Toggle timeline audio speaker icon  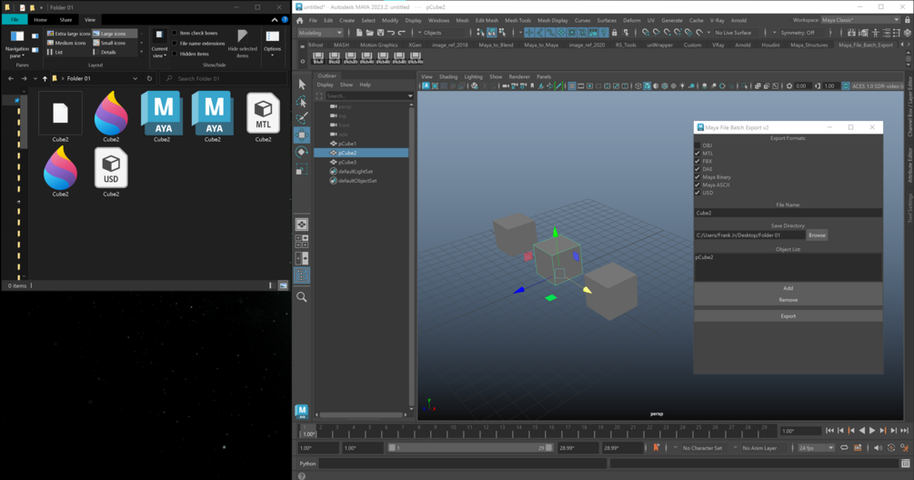coord(878,448)
